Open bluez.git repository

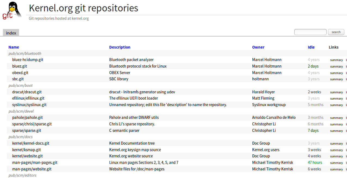tap(20, 66)
